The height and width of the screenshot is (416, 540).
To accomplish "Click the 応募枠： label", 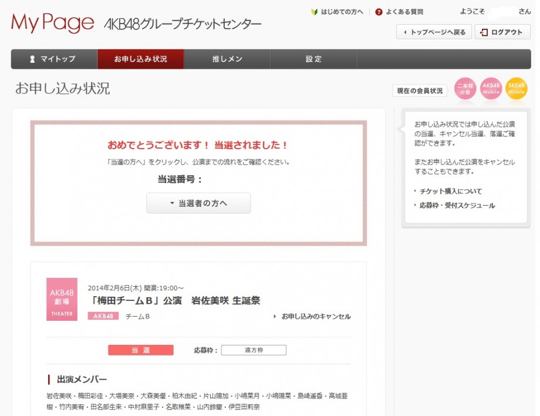I will tap(205, 350).
